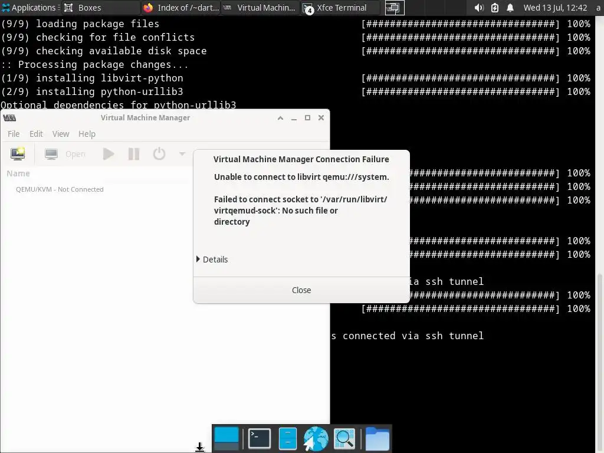Close the Virtual Machine Manager window

321,118
